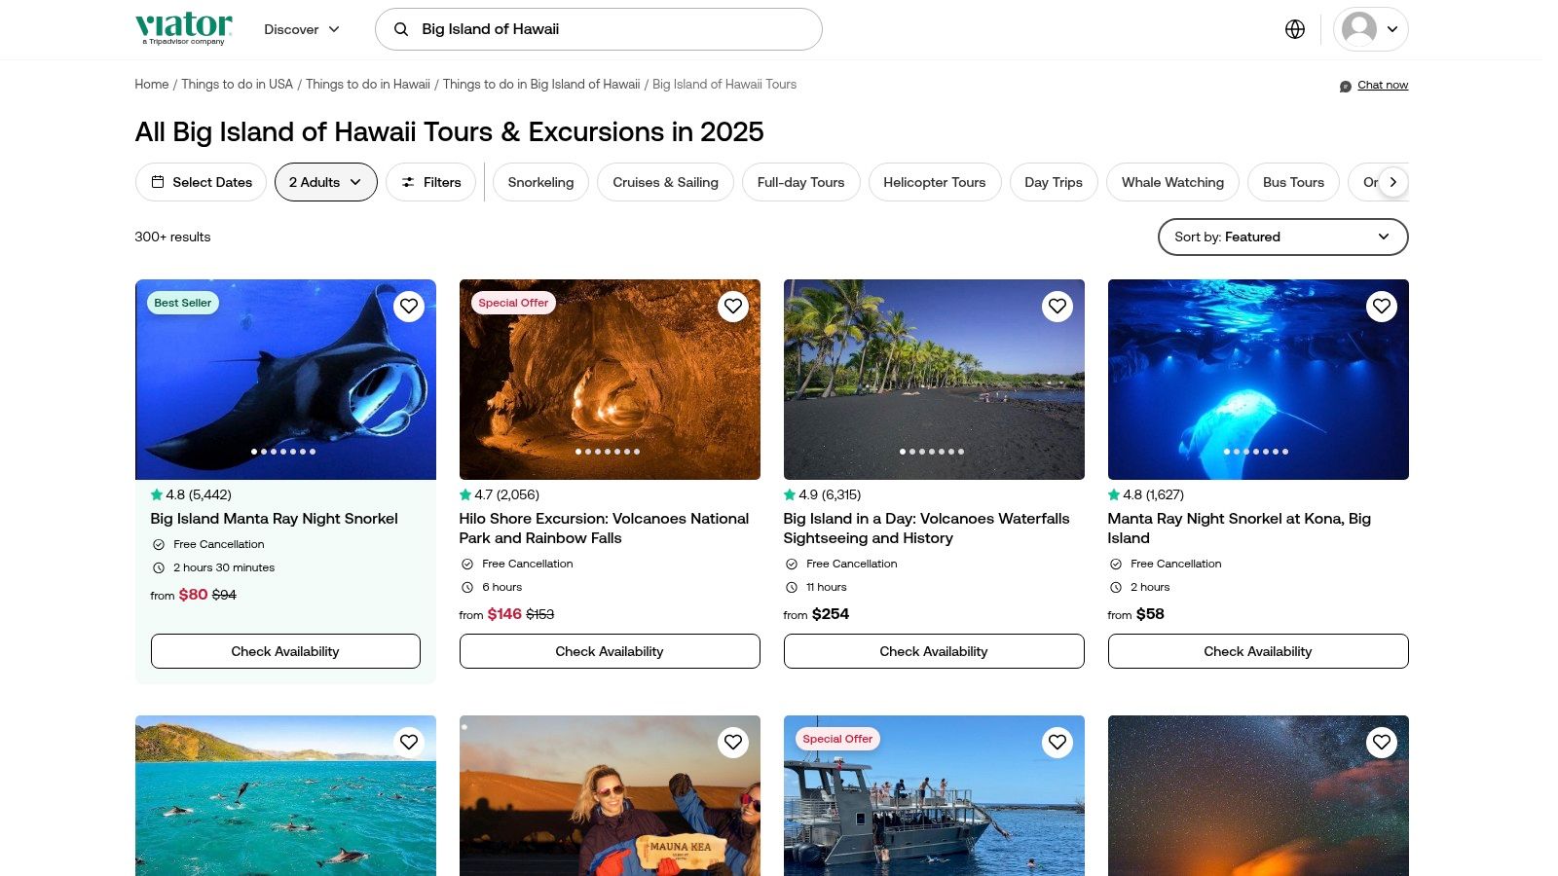The width and height of the screenshot is (1558, 876).
Task: Open the 2 Adults traveler dropdown
Action: pyautogui.click(x=325, y=182)
